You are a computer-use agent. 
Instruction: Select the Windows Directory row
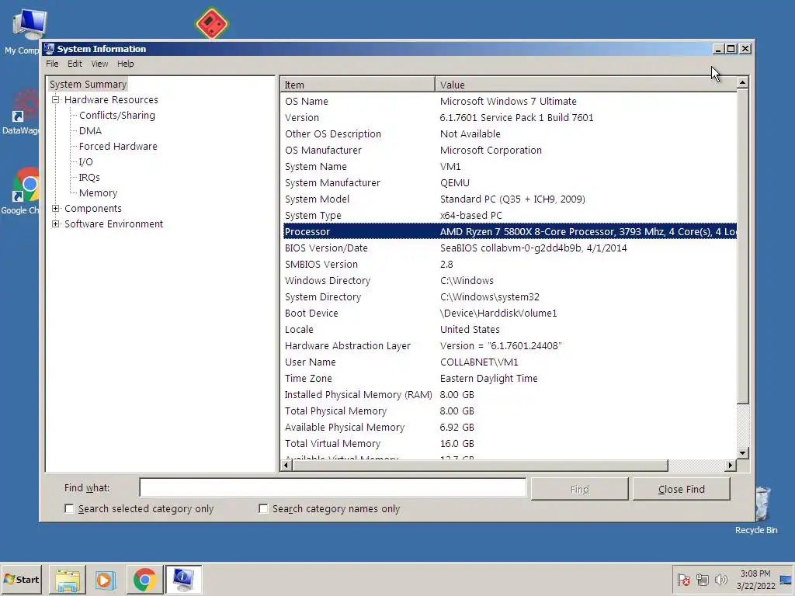tap(509, 280)
